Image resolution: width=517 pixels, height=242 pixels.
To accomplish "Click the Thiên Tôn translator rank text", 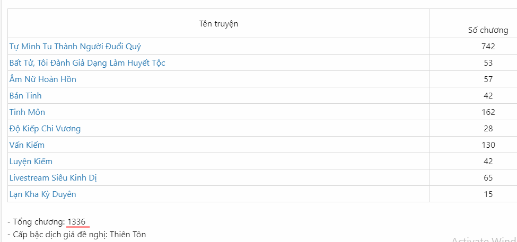I will click(128, 234).
